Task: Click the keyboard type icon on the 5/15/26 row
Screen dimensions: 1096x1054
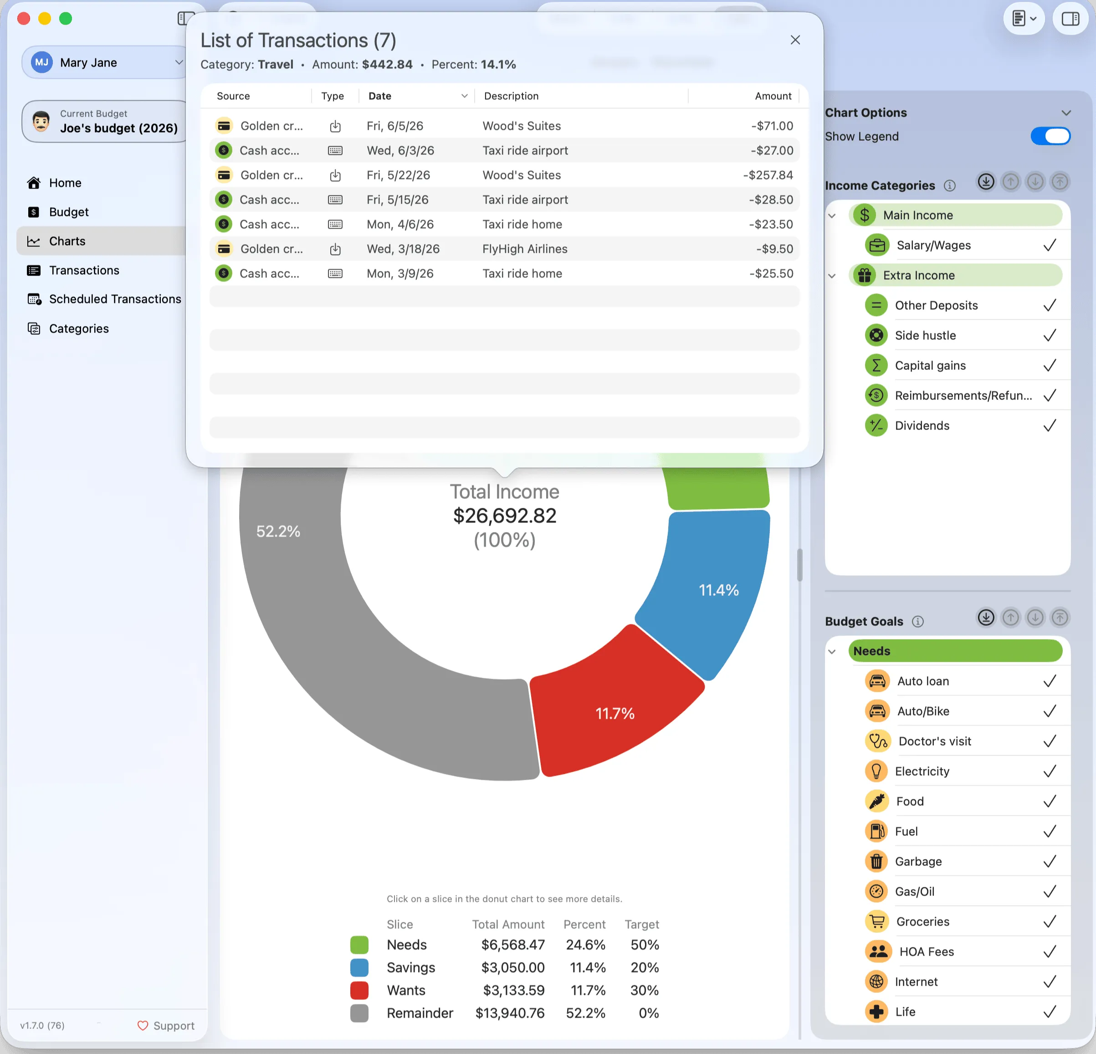Action: 335,200
